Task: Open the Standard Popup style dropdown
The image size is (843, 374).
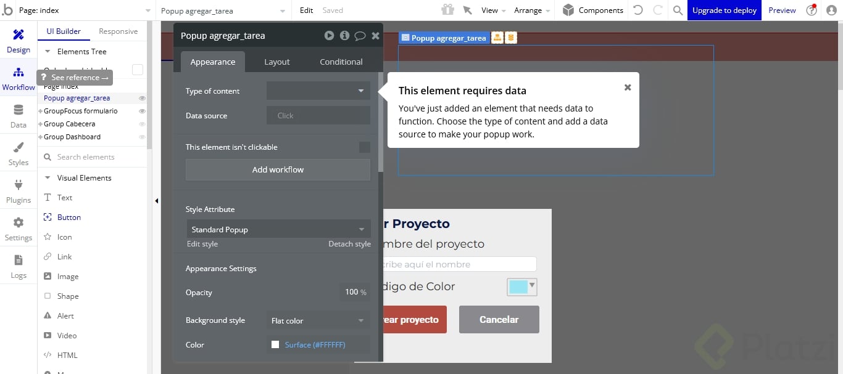Action: pos(278,229)
